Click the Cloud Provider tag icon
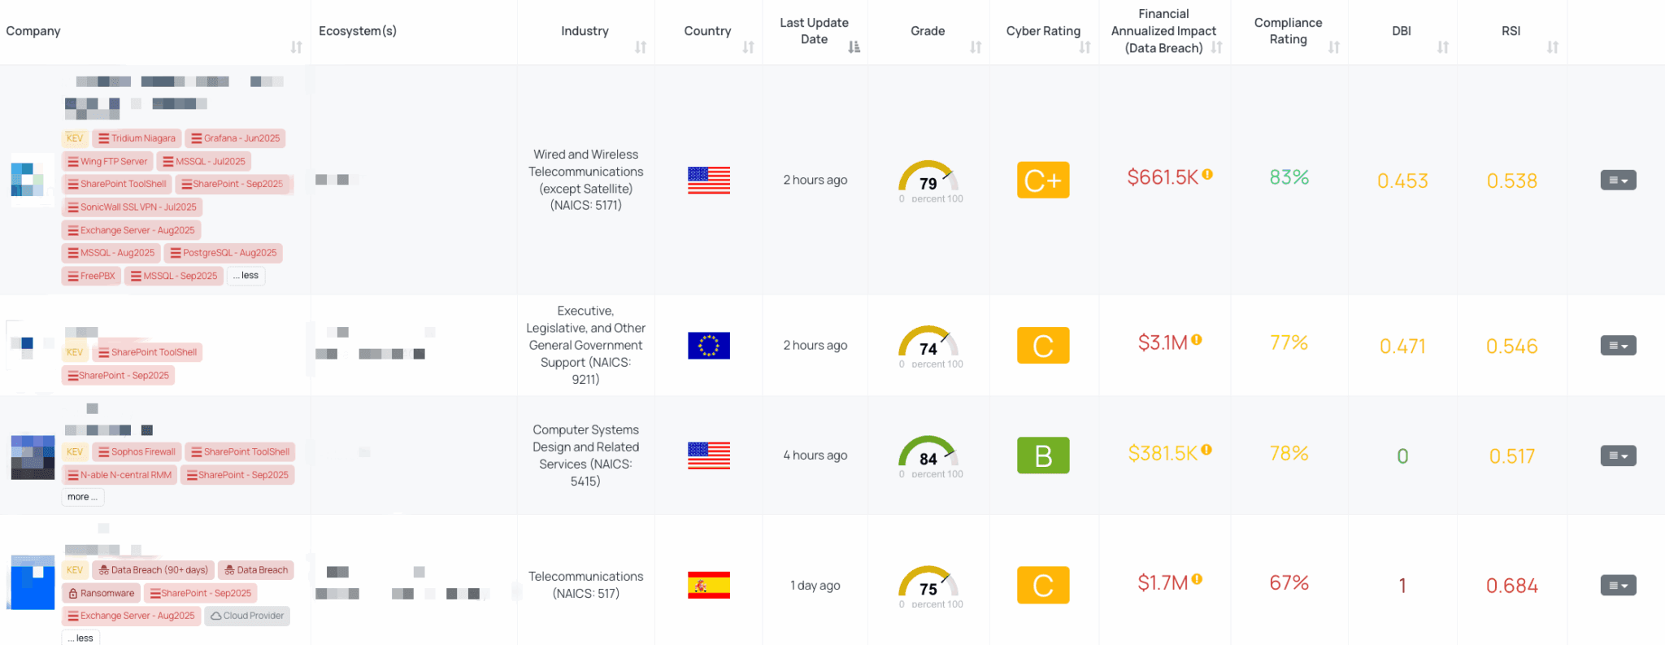The image size is (1665, 645). pyautogui.click(x=247, y=616)
